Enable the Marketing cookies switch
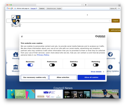 [96, 65]
